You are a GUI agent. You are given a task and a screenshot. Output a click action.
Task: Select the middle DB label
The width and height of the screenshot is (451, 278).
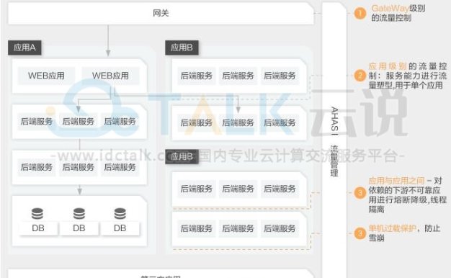pyautogui.click(x=79, y=228)
